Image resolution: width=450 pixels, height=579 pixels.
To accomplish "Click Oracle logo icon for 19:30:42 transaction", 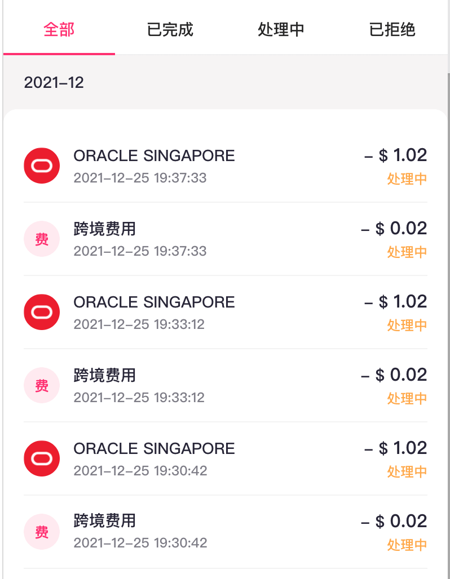I will [42, 458].
